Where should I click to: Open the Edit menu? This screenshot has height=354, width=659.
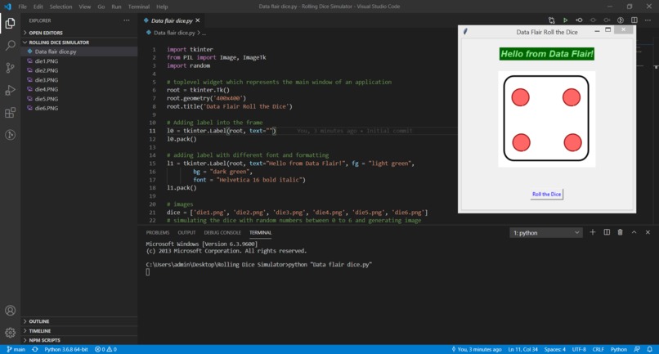38,7
